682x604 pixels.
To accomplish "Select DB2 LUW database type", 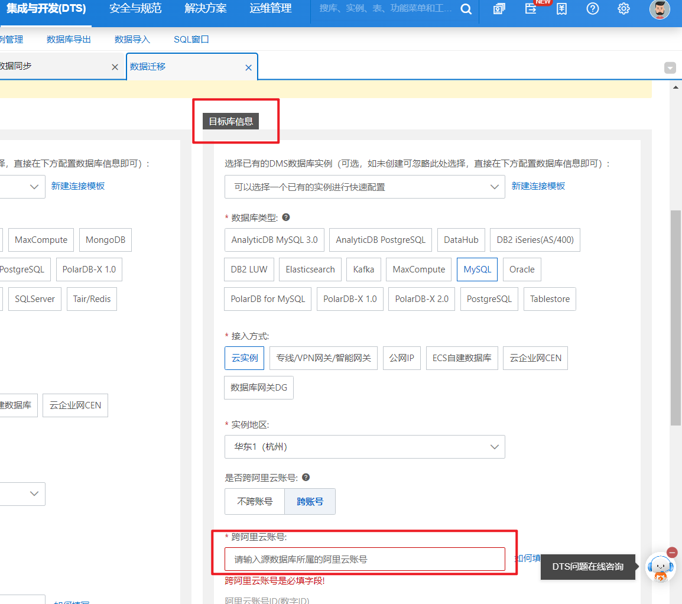I will click(x=249, y=269).
